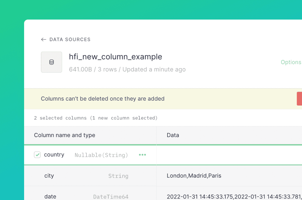Click the '2 selected columns' status text
302x200 pixels.
(96, 118)
